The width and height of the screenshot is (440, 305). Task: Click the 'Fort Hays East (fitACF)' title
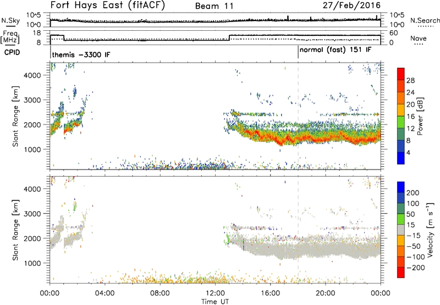coord(108,5)
